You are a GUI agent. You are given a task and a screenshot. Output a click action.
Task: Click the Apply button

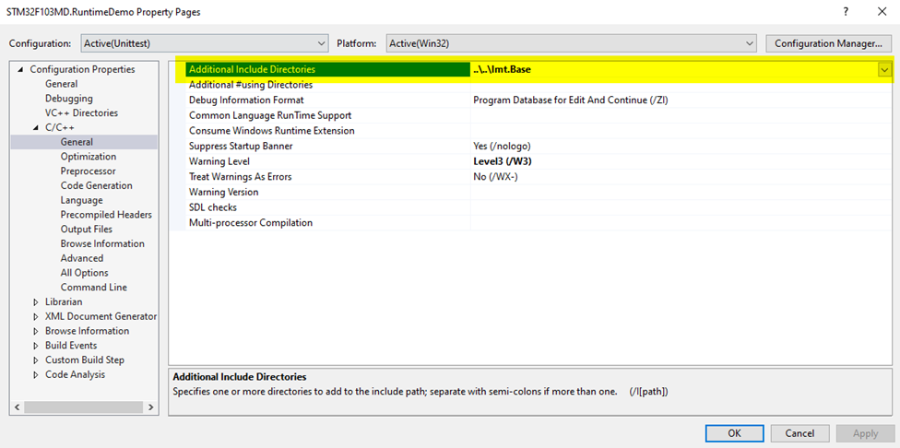[865, 433]
